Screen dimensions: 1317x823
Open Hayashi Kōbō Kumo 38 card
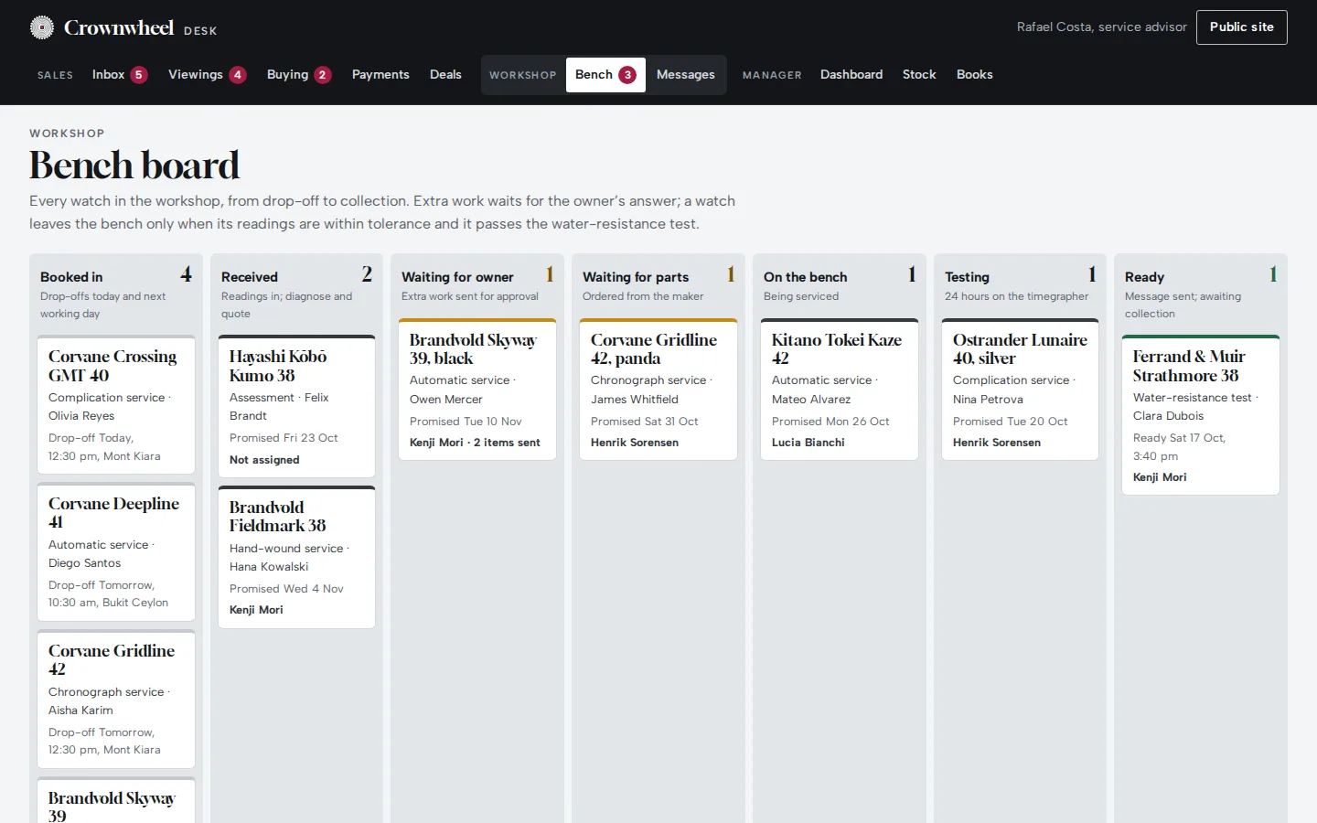click(x=296, y=406)
